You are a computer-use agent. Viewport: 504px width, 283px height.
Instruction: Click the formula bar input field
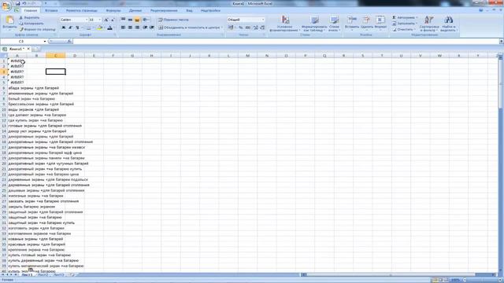tap(286, 42)
